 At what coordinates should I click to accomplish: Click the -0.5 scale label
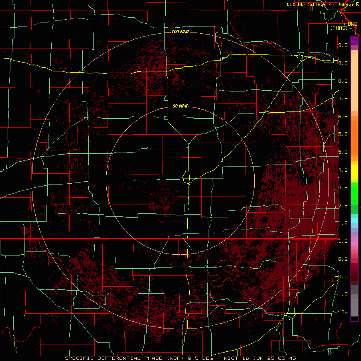(x=341, y=276)
